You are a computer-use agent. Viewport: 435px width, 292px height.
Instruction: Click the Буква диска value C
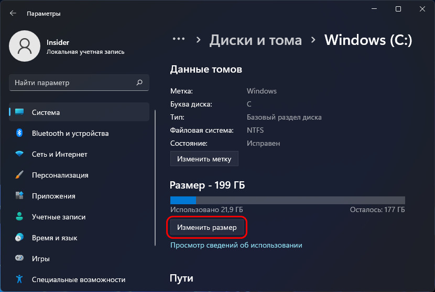(x=249, y=104)
